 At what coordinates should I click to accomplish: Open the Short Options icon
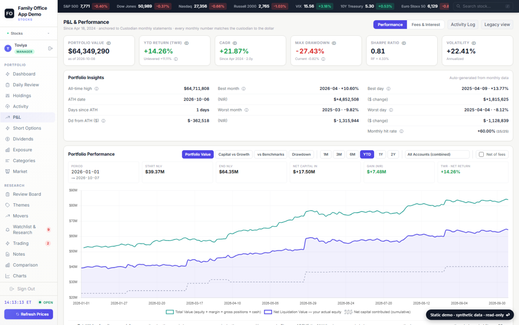click(x=7, y=128)
